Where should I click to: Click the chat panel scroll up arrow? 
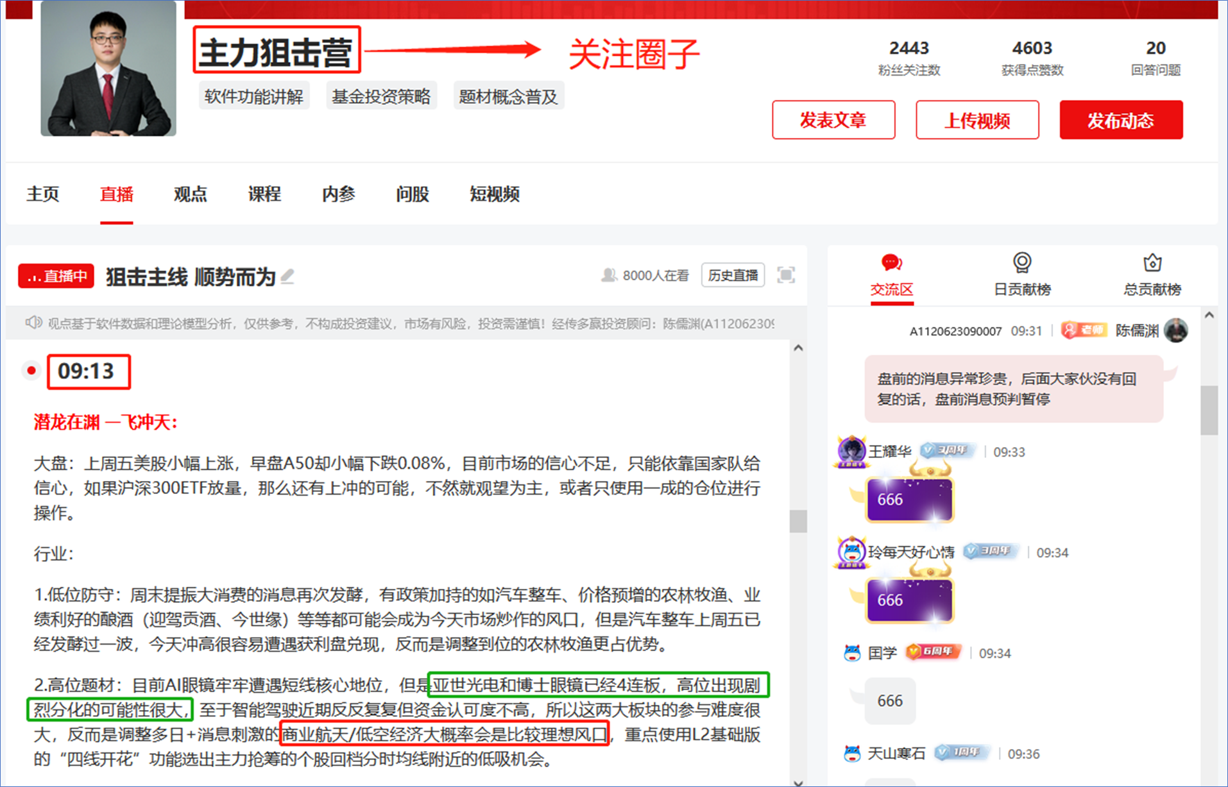pyautogui.click(x=1209, y=316)
